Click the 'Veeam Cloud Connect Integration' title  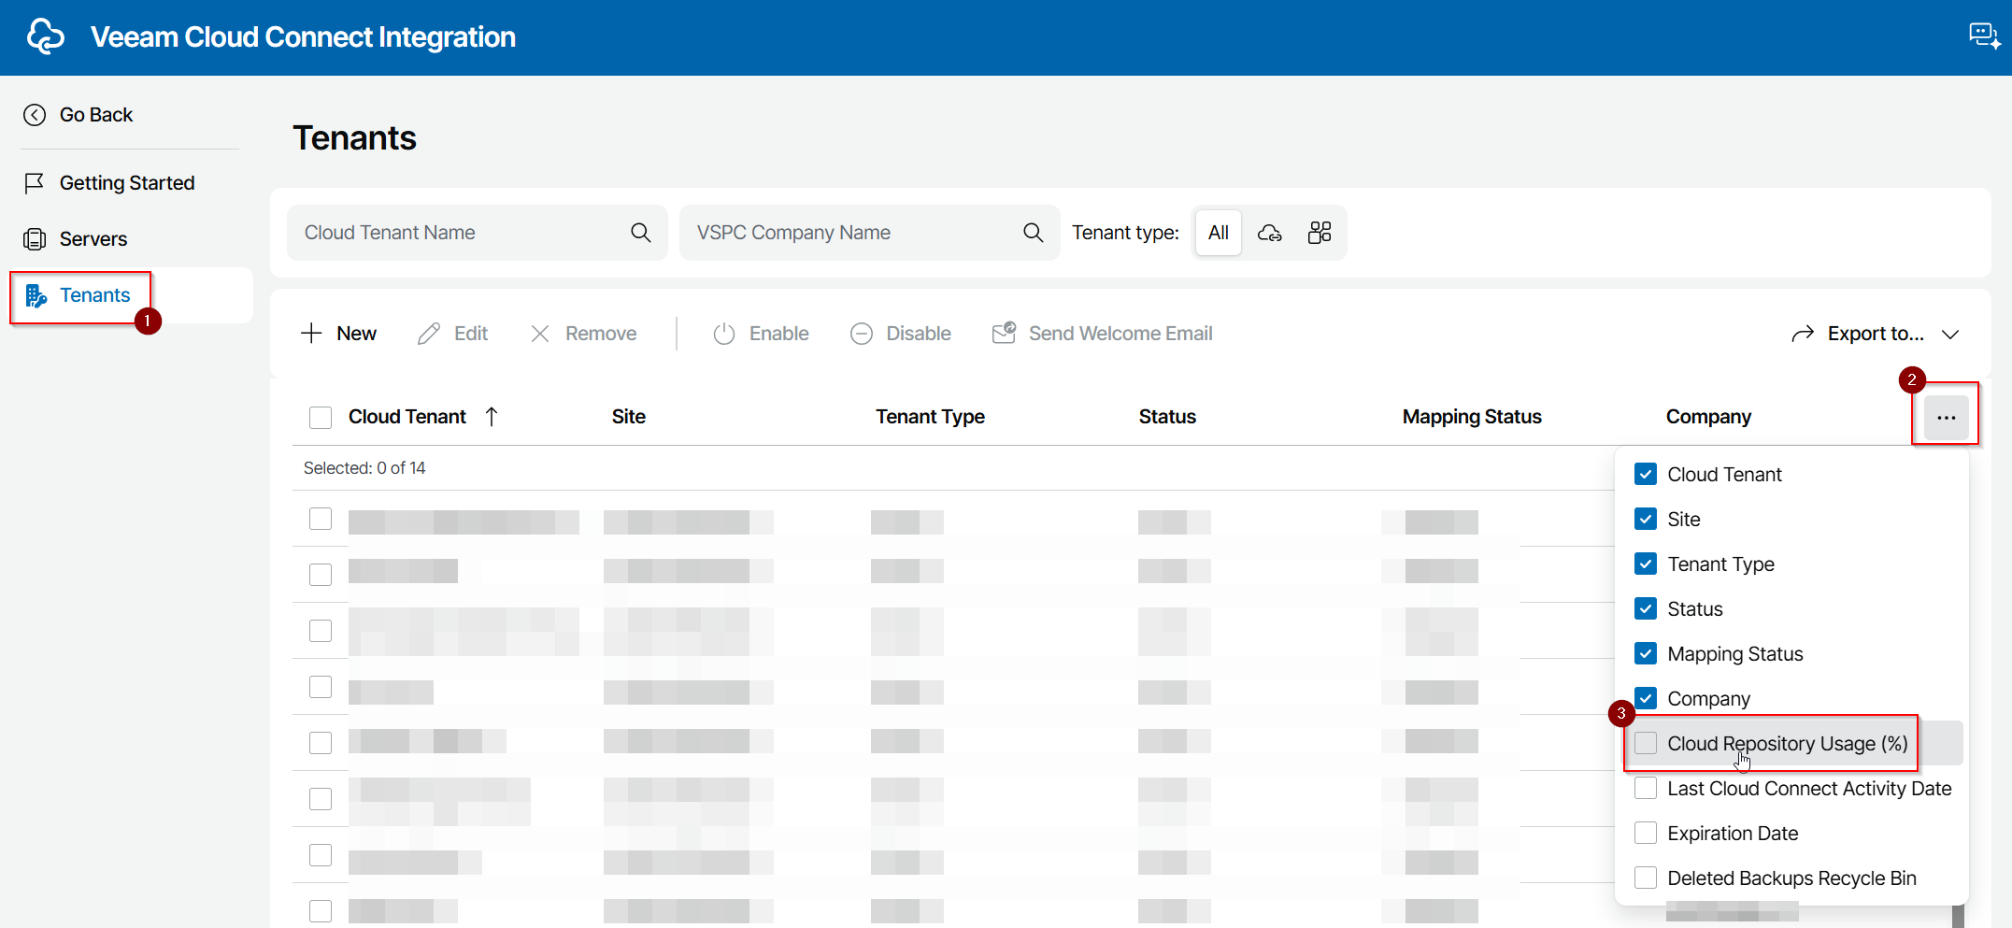303,37
